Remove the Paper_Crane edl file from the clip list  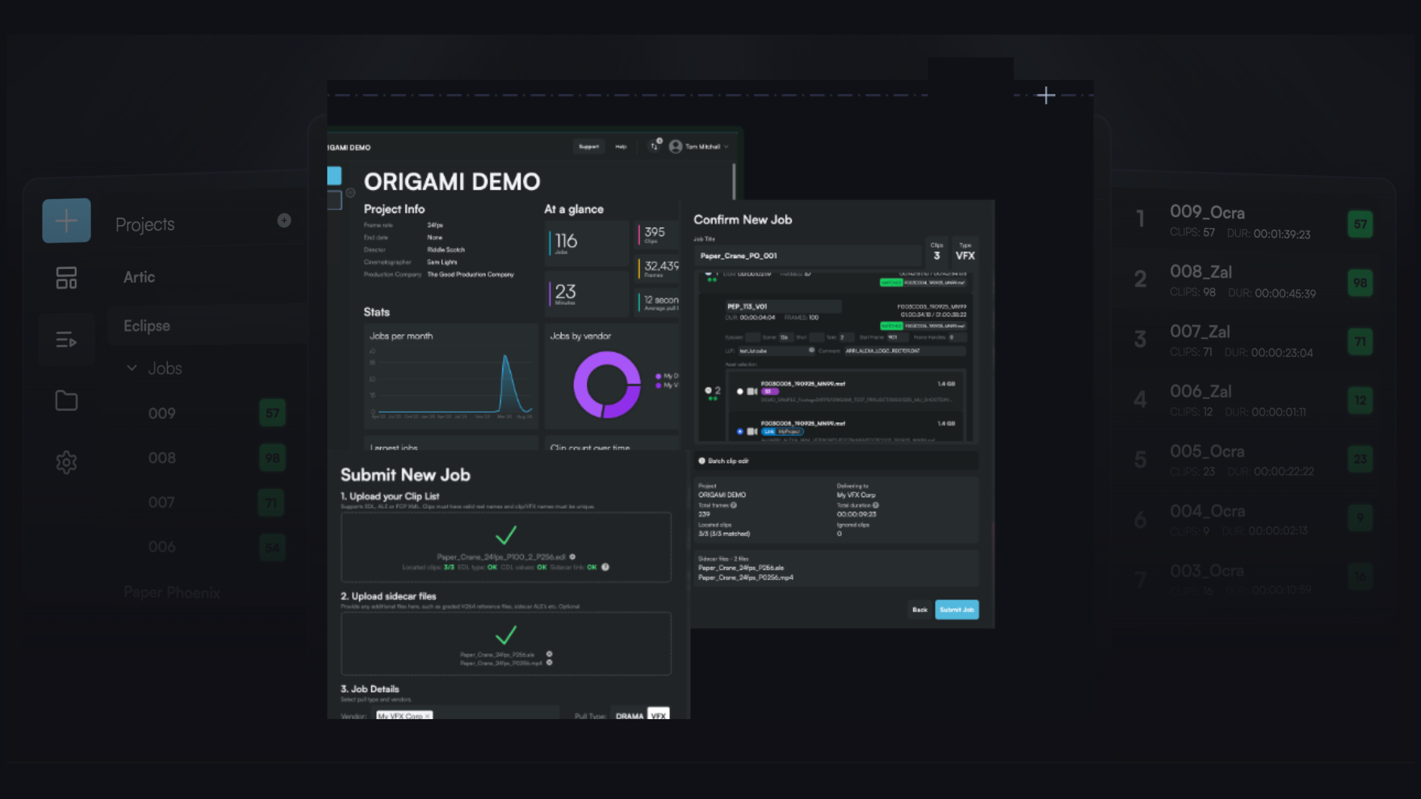click(572, 557)
